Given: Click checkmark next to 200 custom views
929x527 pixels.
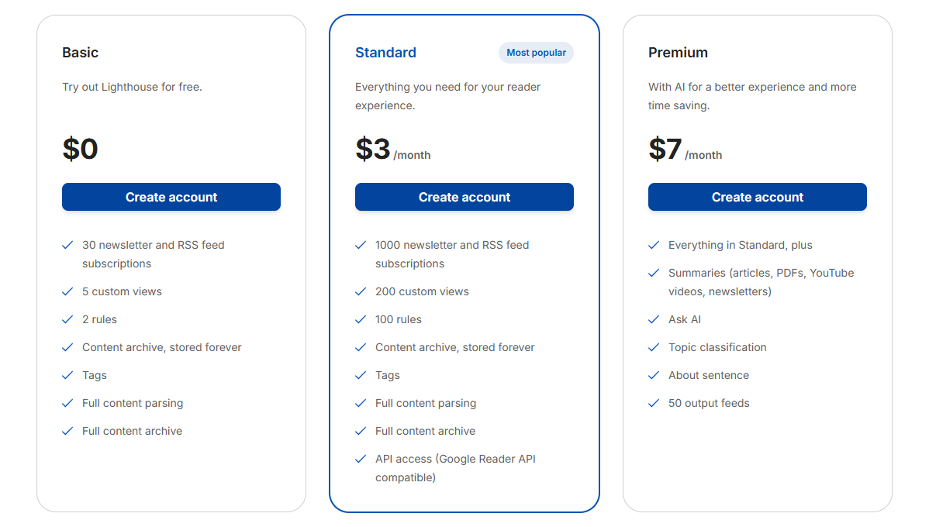Looking at the screenshot, I should point(361,291).
